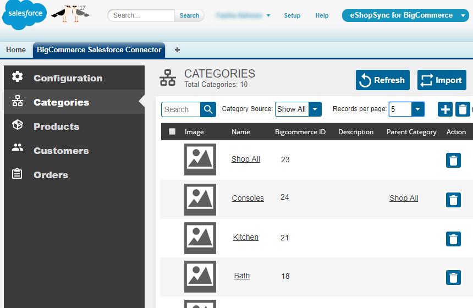Image resolution: width=473 pixels, height=308 pixels.
Task: Click the Refresh button
Action: coord(382,80)
